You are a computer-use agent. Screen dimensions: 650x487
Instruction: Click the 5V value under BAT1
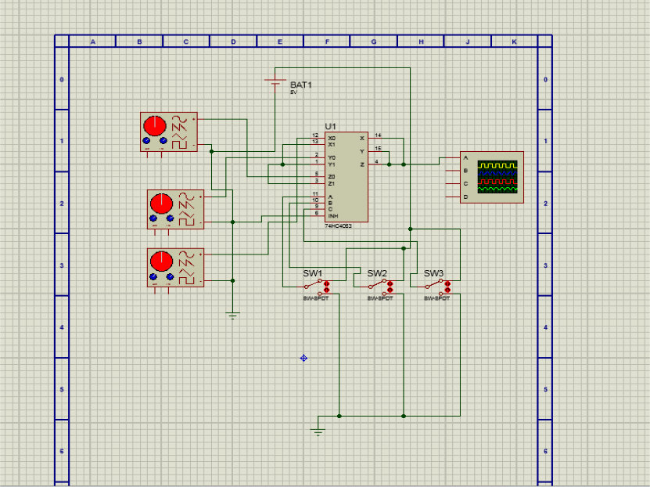[x=293, y=92]
